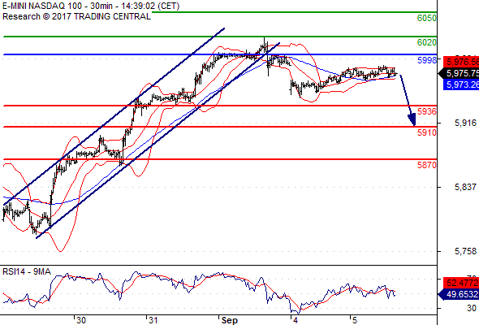This screenshot has height=325, width=479.
Task: Click the 5 date label on time axis
Action: pyautogui.click(x=354, y=320)
